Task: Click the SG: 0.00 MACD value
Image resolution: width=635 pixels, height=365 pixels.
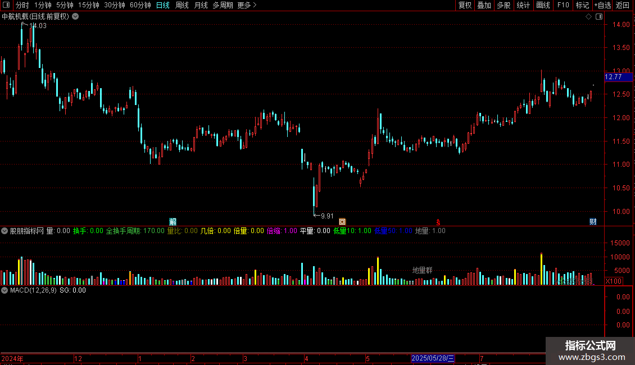Action: tap(72, 290)
